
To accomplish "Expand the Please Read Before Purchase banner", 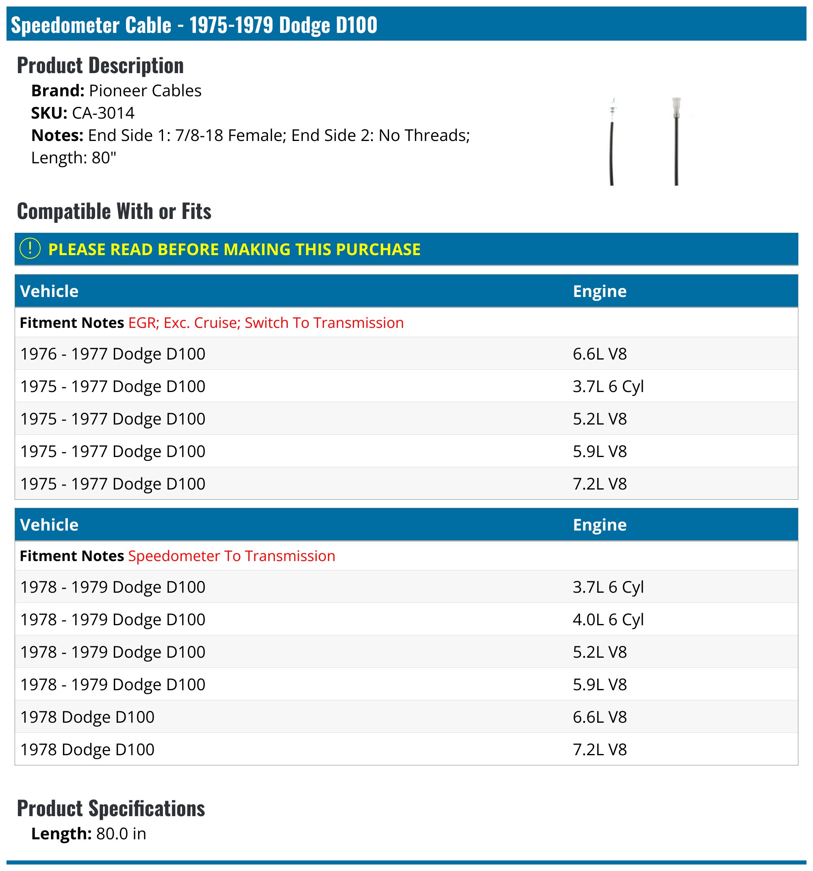I will click(234, 249).
